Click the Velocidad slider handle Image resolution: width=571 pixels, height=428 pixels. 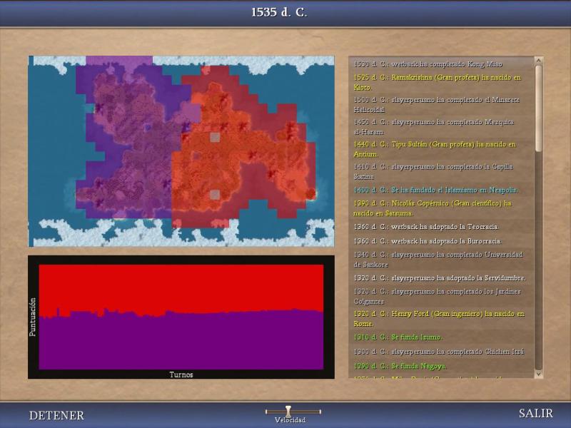[x=288, y=412]
